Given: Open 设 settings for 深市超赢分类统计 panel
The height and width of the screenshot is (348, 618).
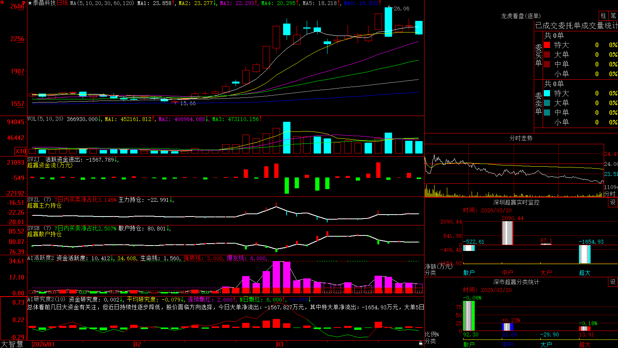Looking at the screenshot, I should 613,282.
